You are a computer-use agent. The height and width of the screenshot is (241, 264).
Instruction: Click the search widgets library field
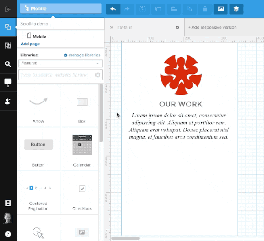57,75
